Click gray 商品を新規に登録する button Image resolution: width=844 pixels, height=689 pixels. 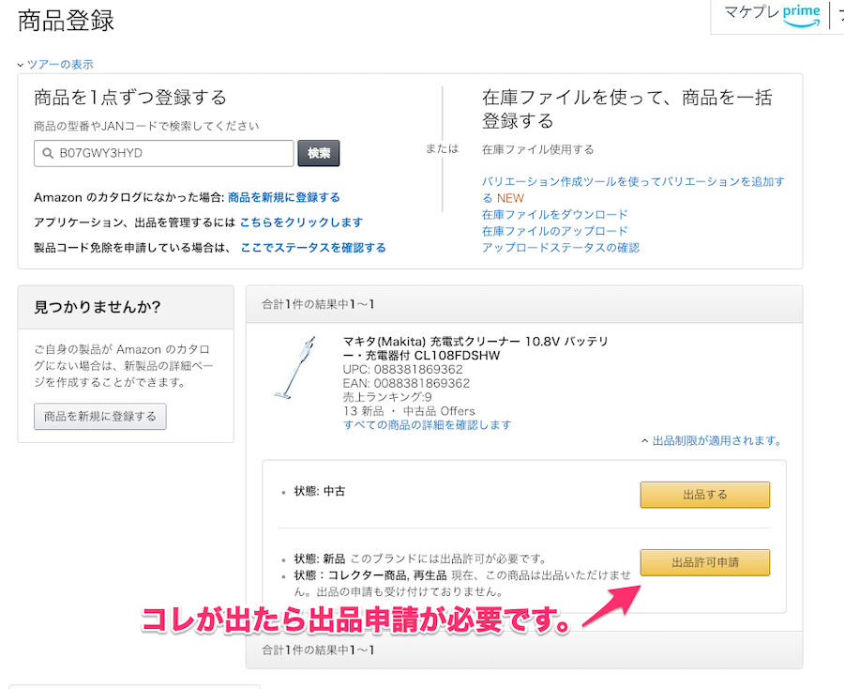pos(100,417)
